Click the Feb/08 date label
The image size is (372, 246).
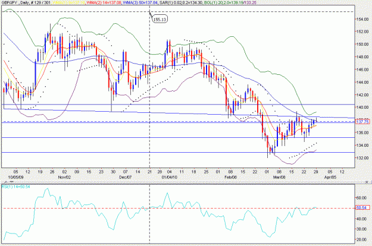tap(230, 177)
